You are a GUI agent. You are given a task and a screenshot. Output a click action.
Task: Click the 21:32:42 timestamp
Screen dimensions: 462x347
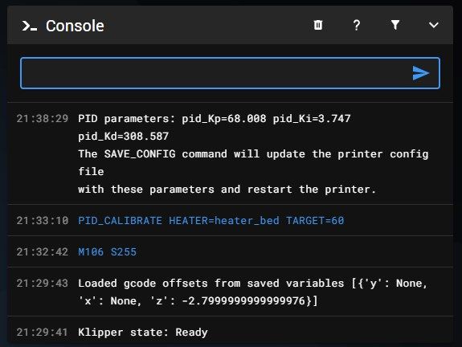[43, 252]
